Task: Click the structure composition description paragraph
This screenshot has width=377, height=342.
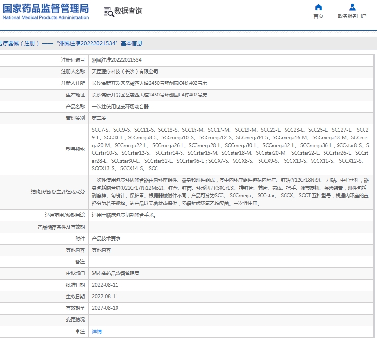Action: pyautogui.click(x=230, y=192)
